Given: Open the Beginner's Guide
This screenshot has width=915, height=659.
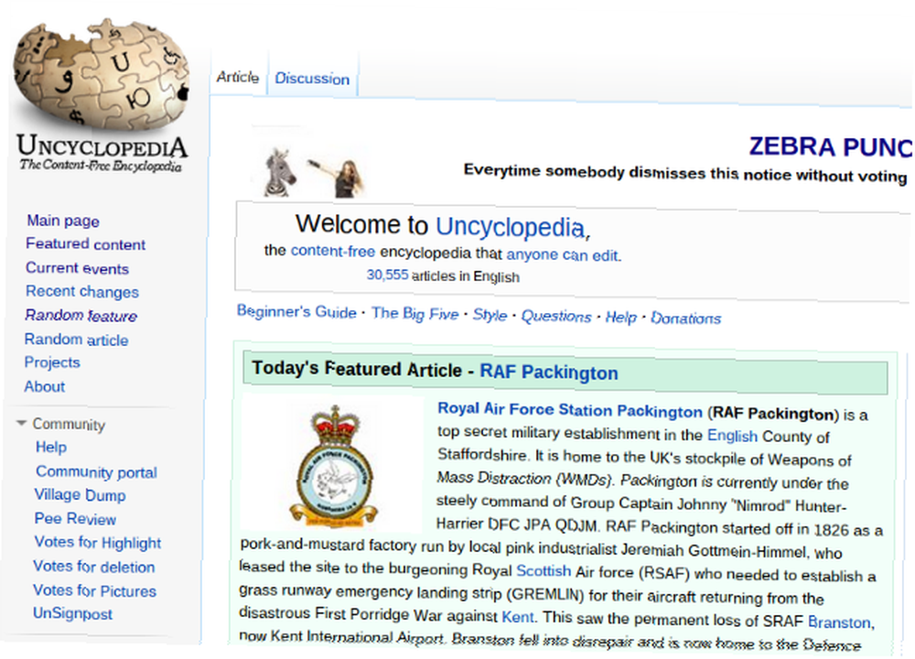Looking at the screenshot, I should (x=296, y=312).
